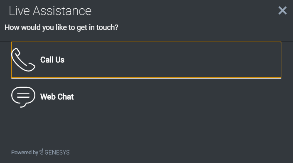Click the phone receiver icon beside Call Us
Image resolution: width=293 pixels, height=163 pixels.
(23, 59)
